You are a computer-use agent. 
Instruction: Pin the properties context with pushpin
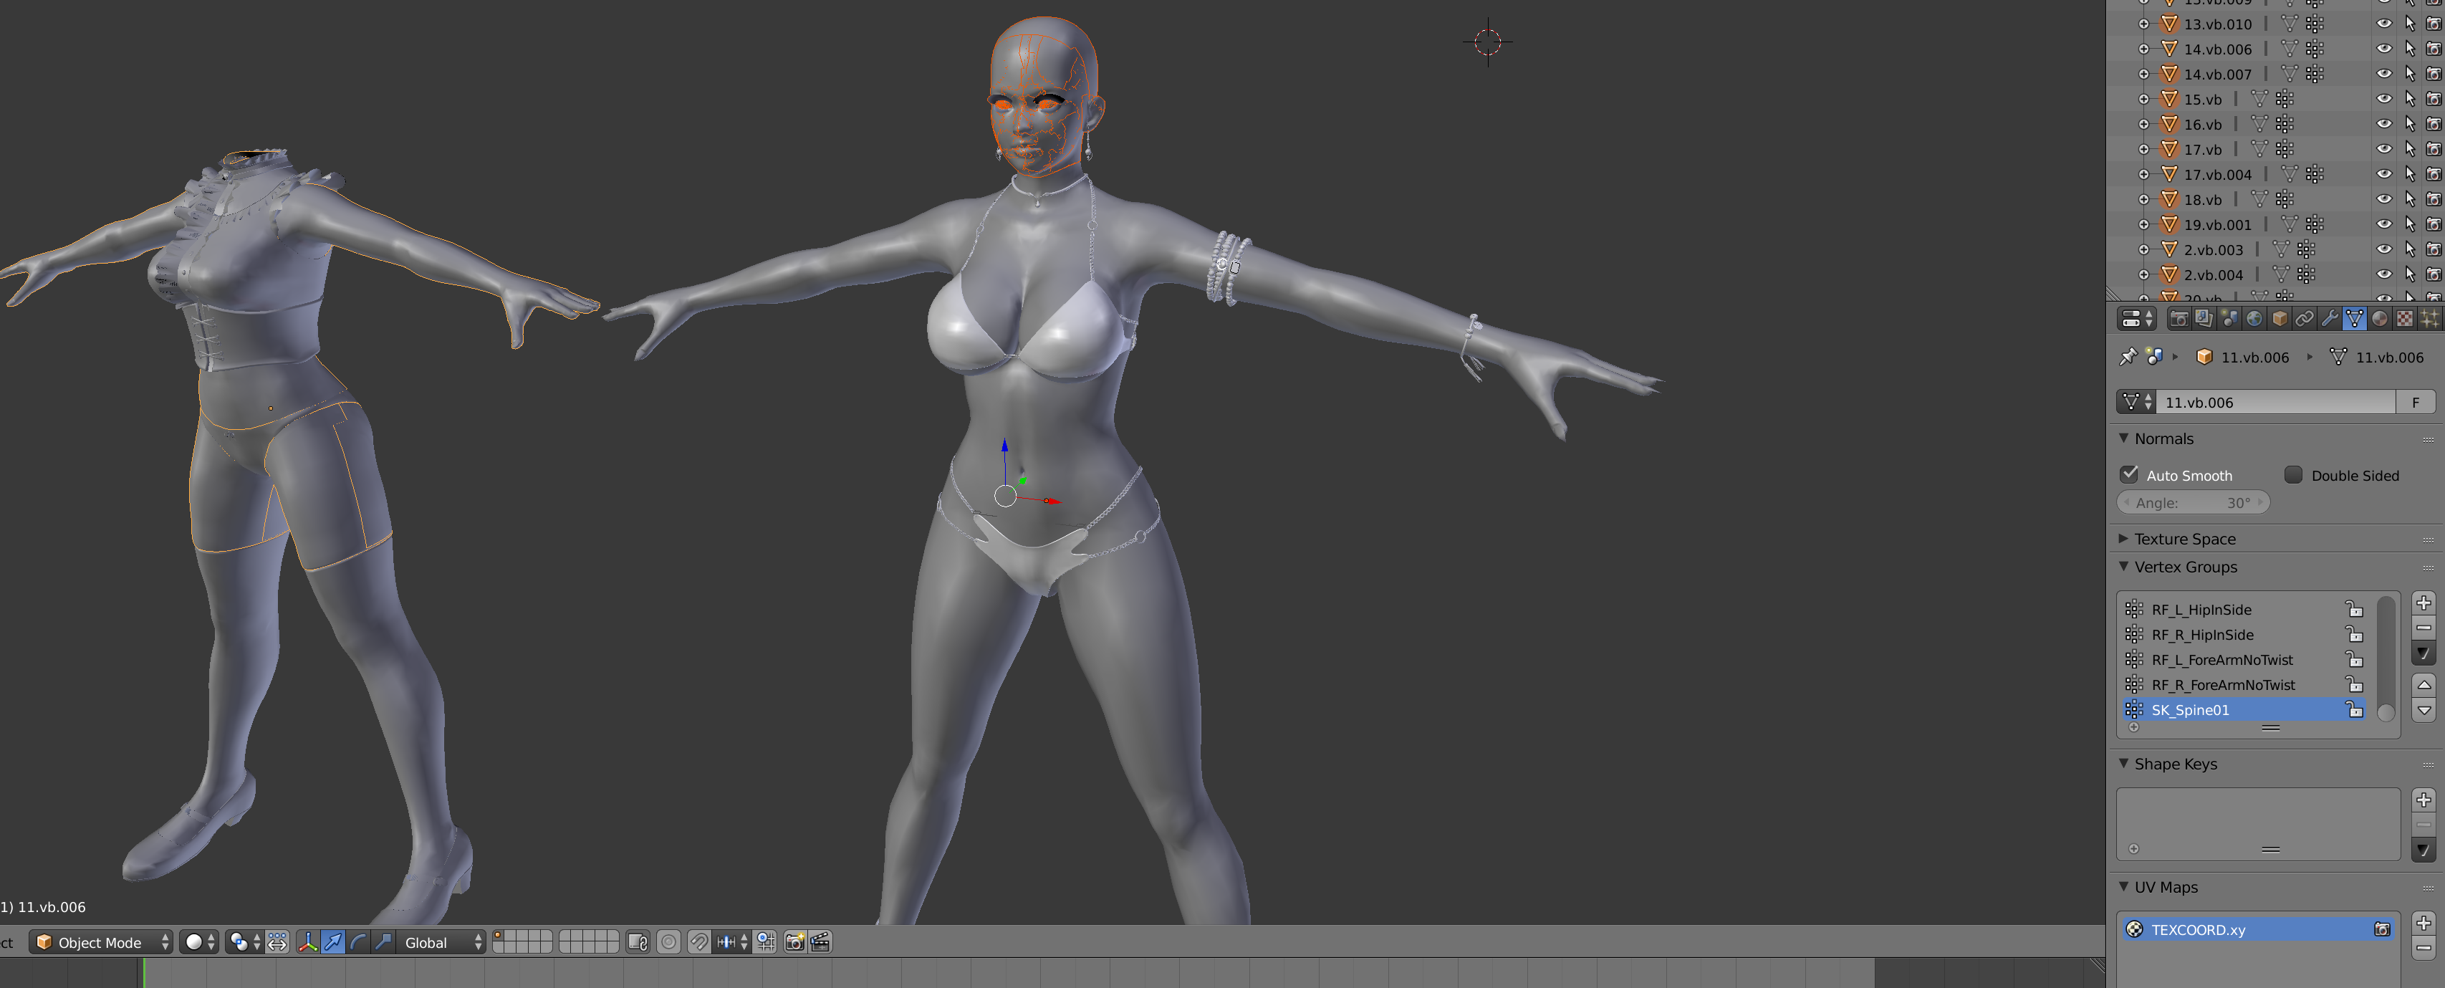click(x=2128, y=357)
